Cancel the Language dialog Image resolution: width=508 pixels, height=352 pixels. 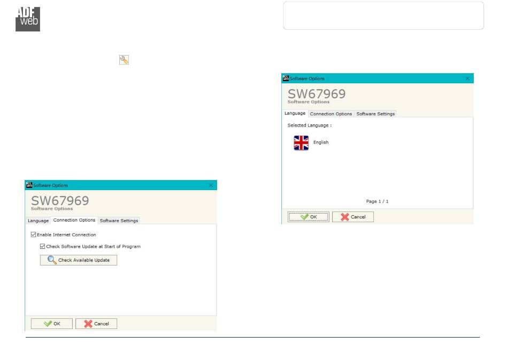coord(353,217)
